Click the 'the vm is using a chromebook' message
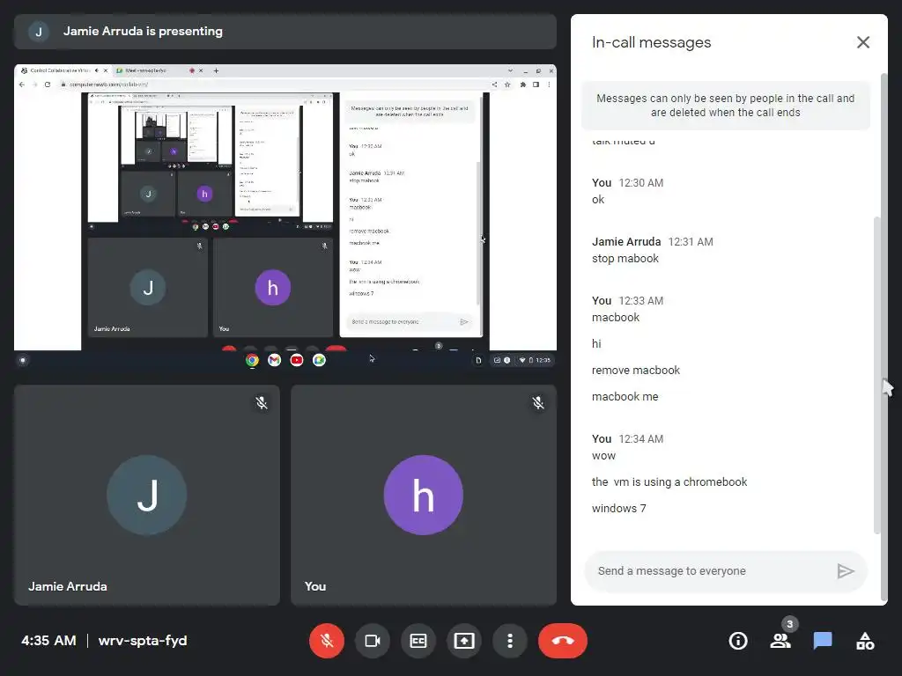902x676 pixels. click(669, 481)
